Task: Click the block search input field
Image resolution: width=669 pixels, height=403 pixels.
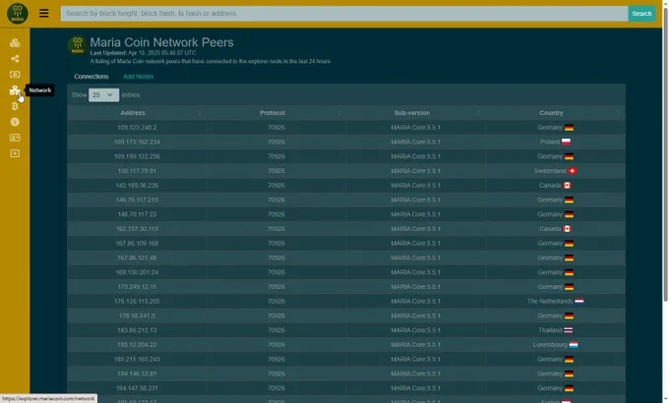Action: (344, 14)
